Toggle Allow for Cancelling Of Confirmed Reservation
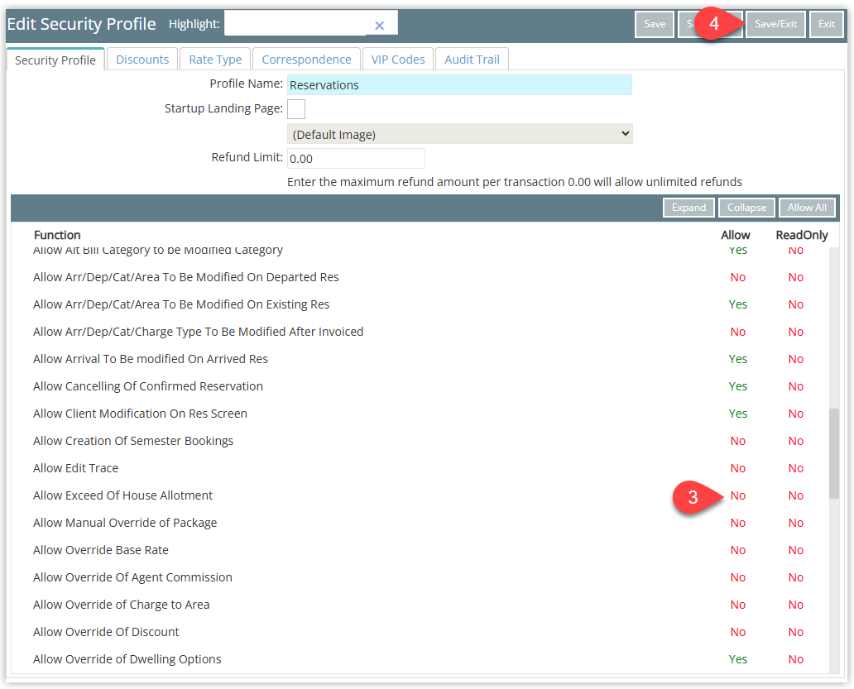854x689 pixels. pyautogui.click(x=737, y=386)
